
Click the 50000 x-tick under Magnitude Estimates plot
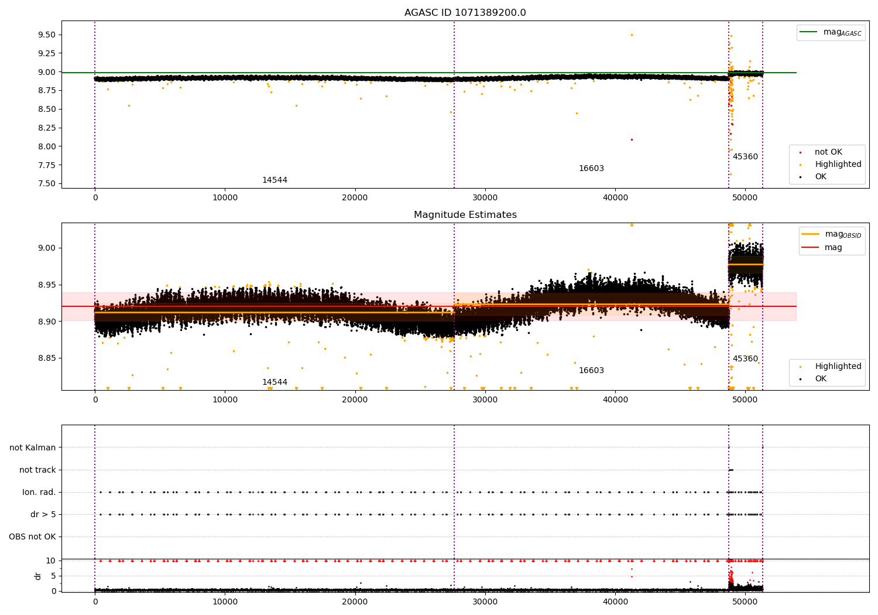tap(745, 400)
